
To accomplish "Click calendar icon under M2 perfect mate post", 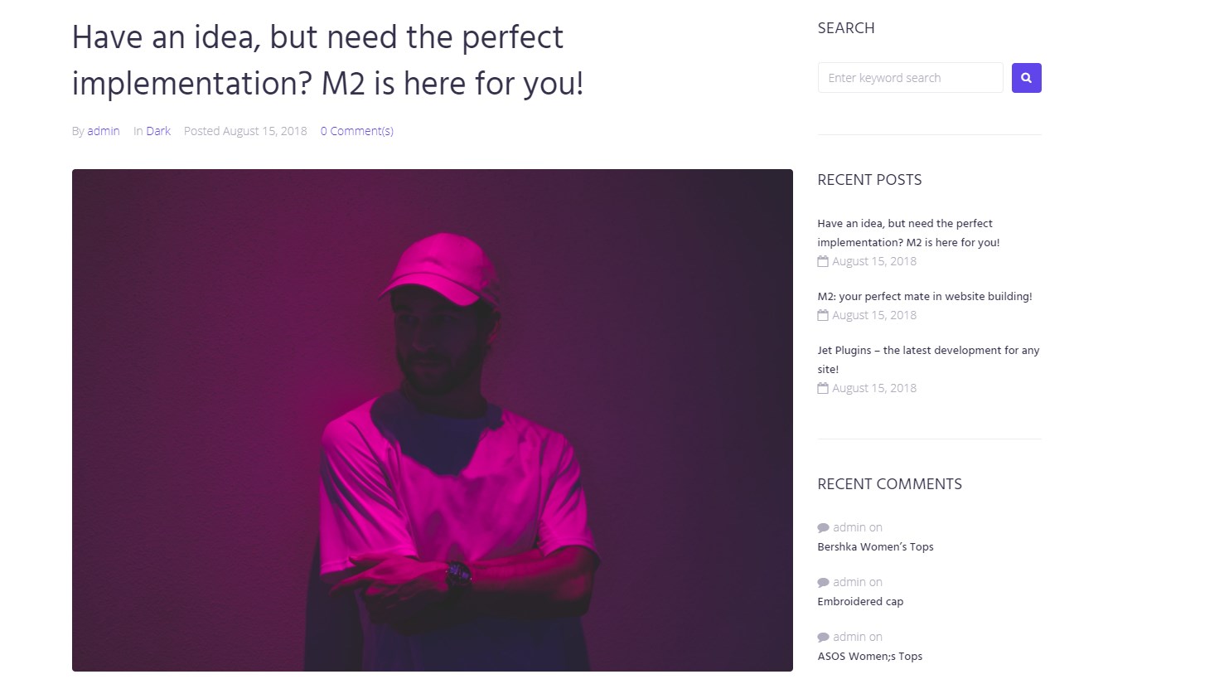I will coord(823,315).
